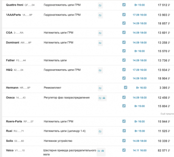Image resolution: width=174 pixels, height=157 pixels.
Task: Select 1AAAParts brand name
Action: [x=13, y=15]
